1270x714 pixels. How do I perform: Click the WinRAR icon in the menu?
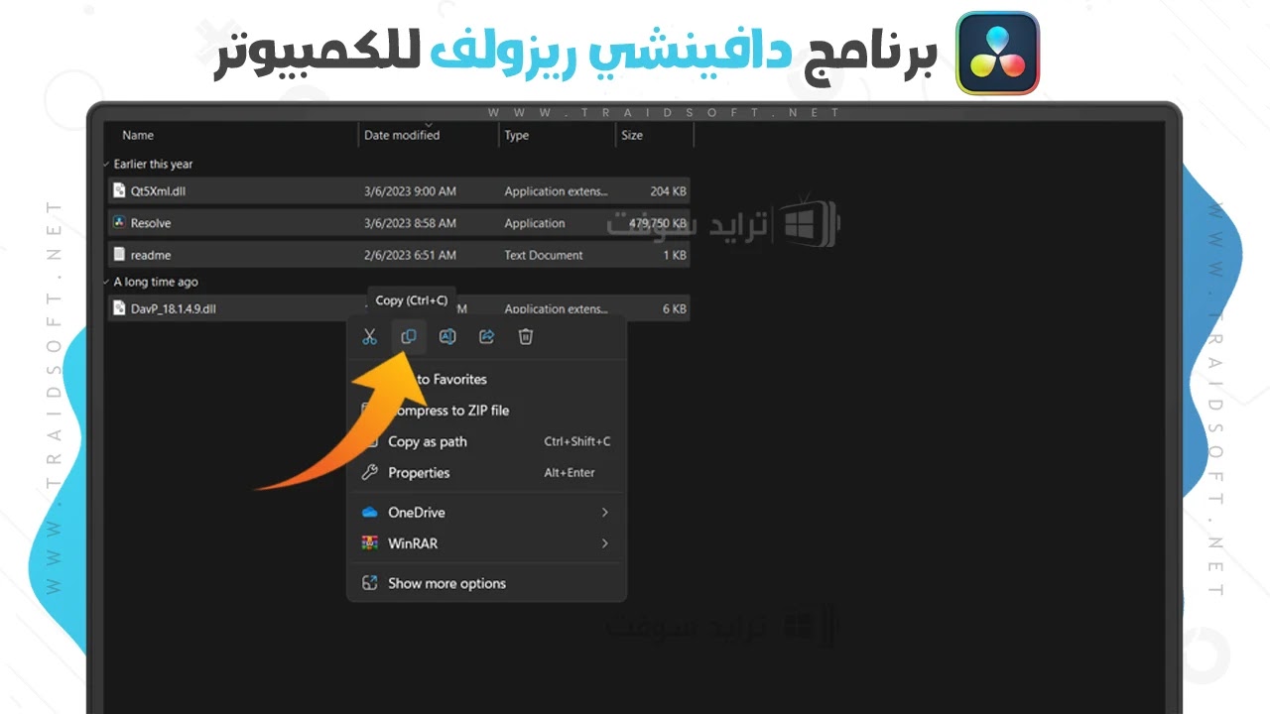(369, 543)
